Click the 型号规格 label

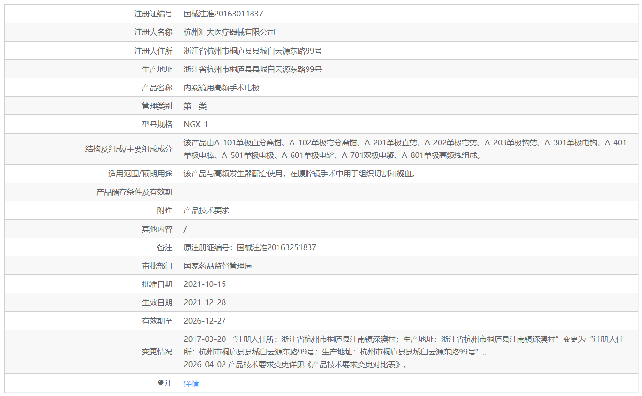(x=157, y=124)
